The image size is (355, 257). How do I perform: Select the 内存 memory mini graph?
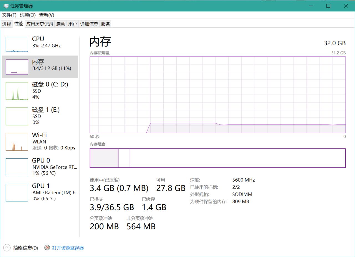(x=17, y=67)
